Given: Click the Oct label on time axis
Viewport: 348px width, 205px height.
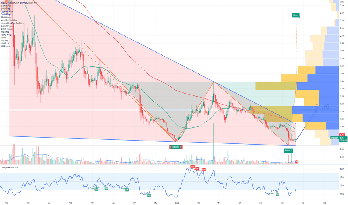Looking at the screenshot, I should (113, 202).
